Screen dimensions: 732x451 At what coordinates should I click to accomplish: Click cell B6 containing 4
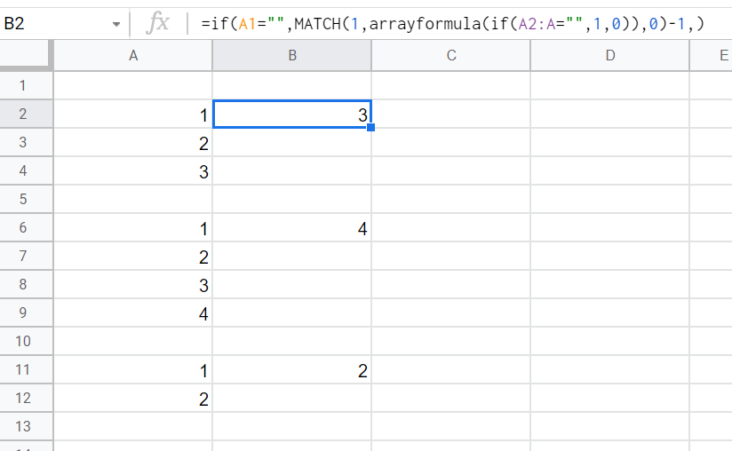[292, 227]
